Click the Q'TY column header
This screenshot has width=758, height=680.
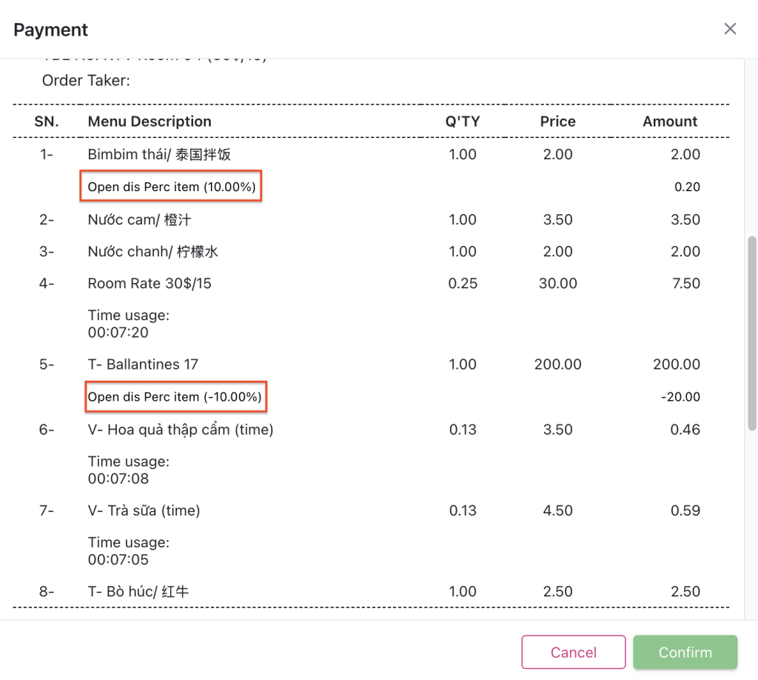tap(462, 121)
